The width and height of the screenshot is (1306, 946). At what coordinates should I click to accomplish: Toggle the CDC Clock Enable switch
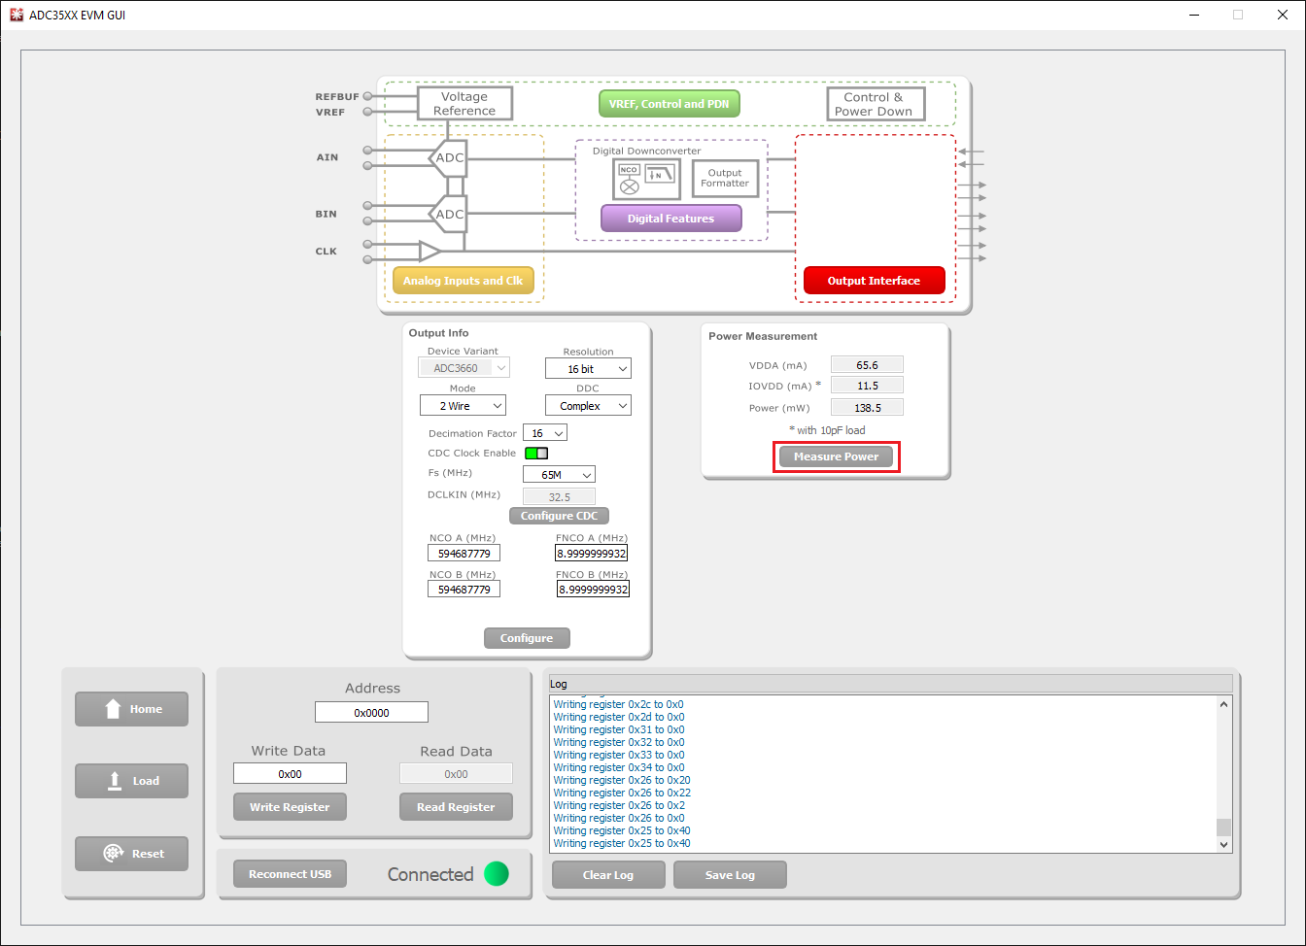(536, 453)
